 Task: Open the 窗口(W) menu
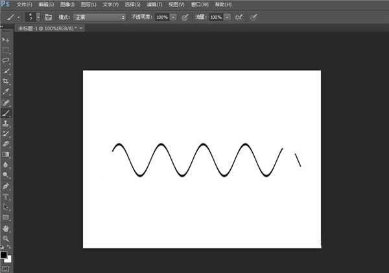point(200,5)
